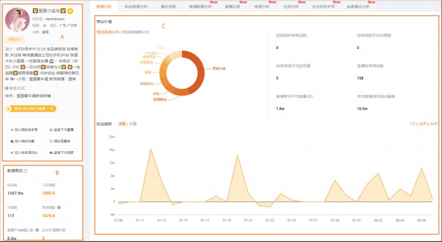The height and width of the screenshot is (242, 442).
Task: Open the 直播数据分析 tab
Action: tap(201, 6)
